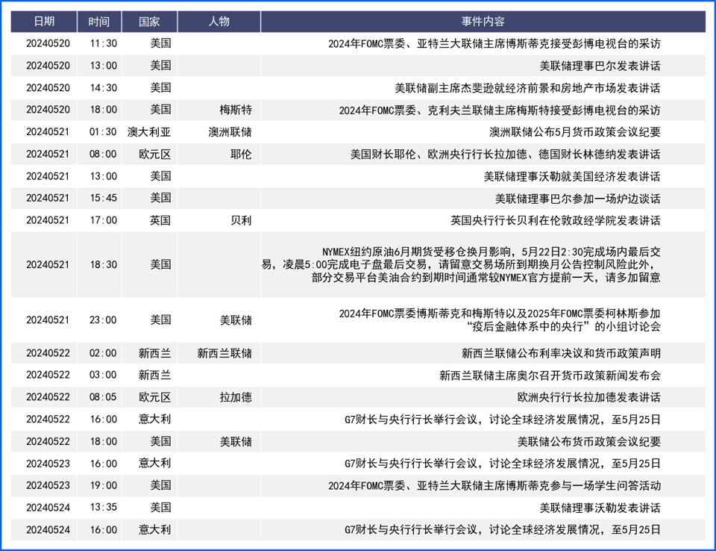Click the 英国 country cell

coord(160,220)
